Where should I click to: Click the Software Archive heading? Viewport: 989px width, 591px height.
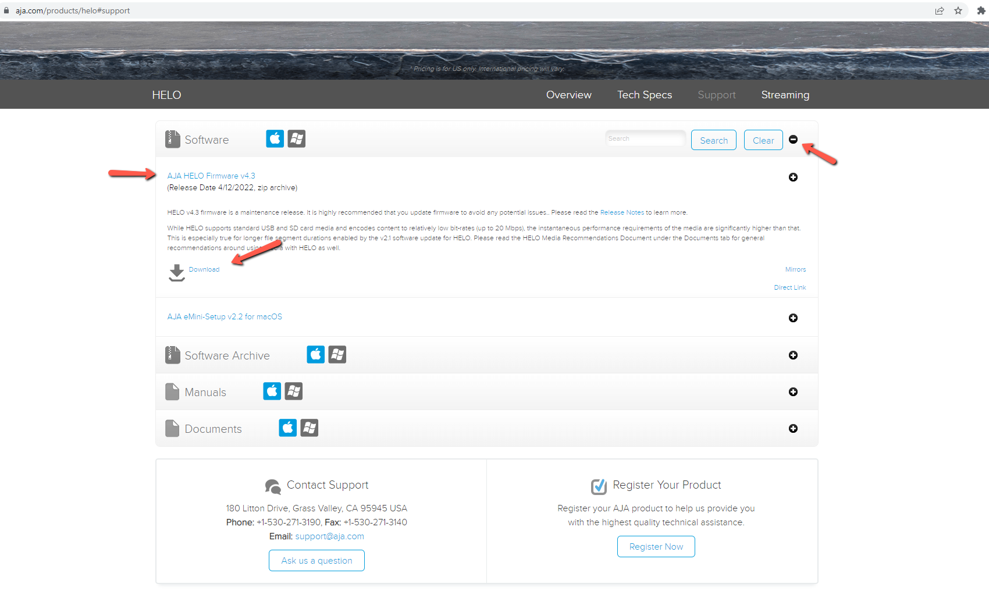(x=227, y=355)
